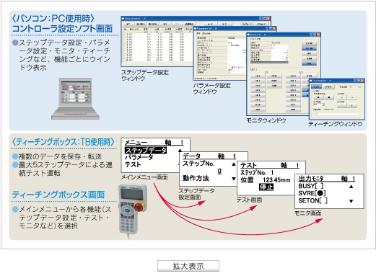Image resolution: width=376 pixels, height=276 pixels.
Task: Click the ティーチングボックス画面 heading
Action: [58, 195]
